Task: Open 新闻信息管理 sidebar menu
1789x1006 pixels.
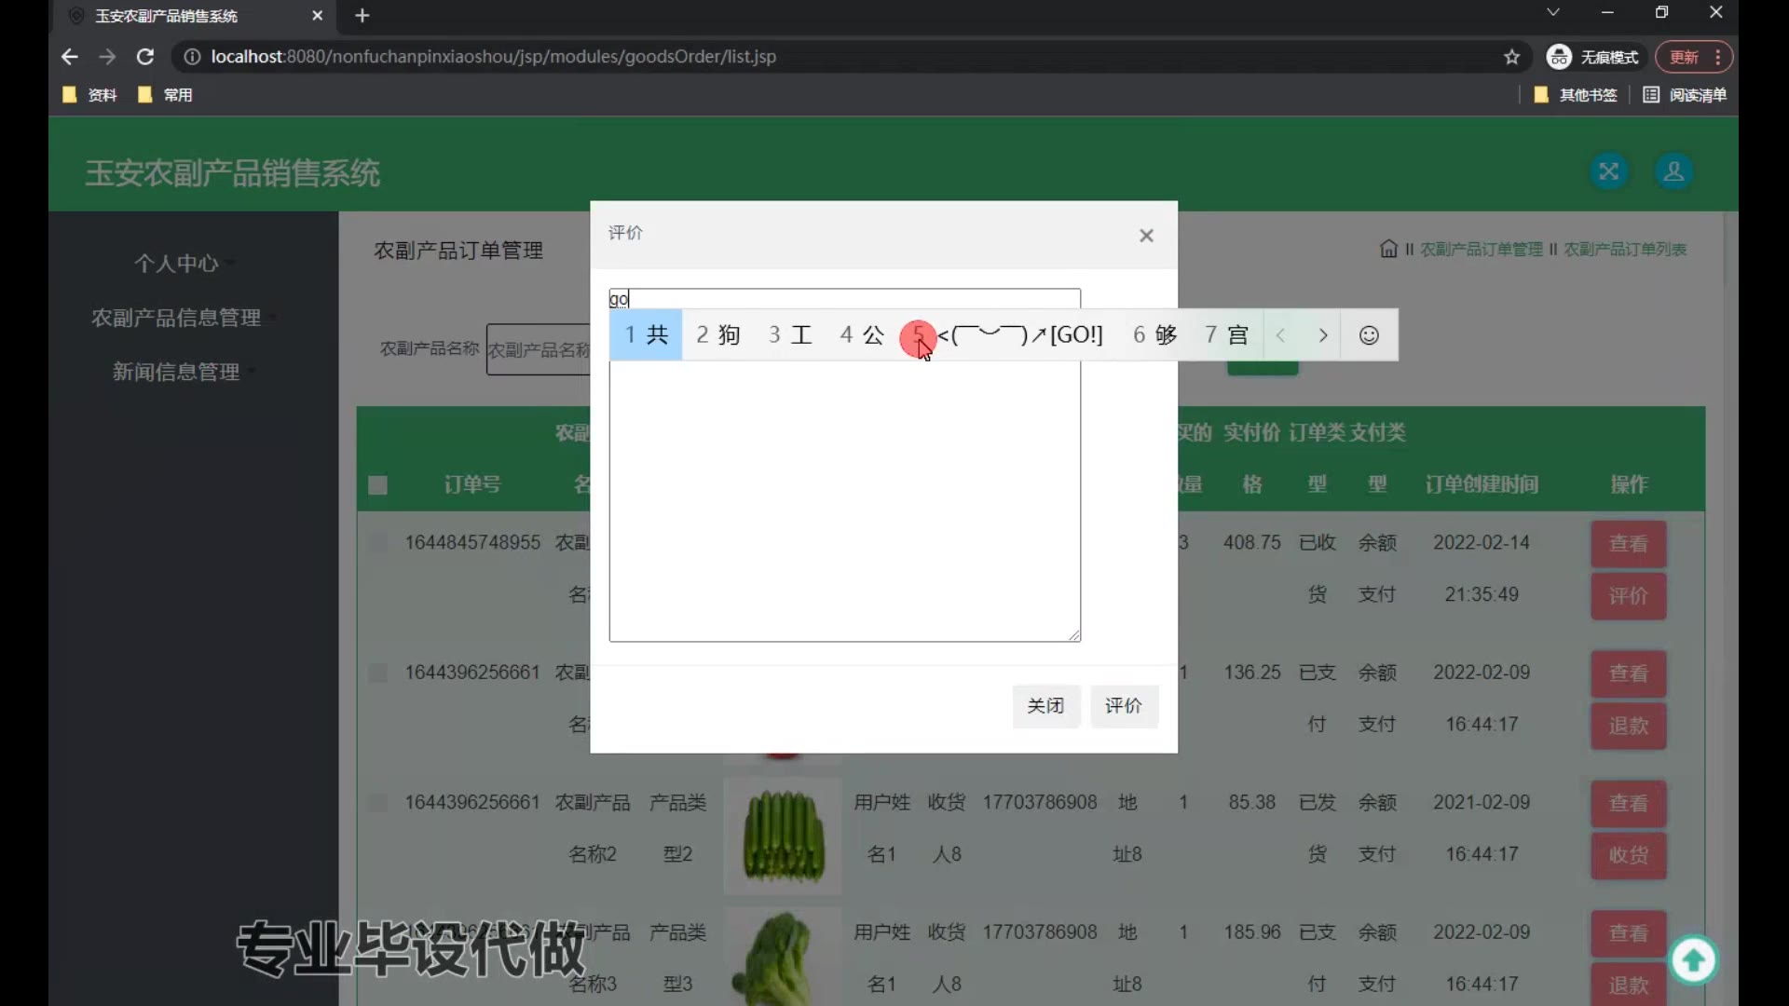Action: coord(176,372)
